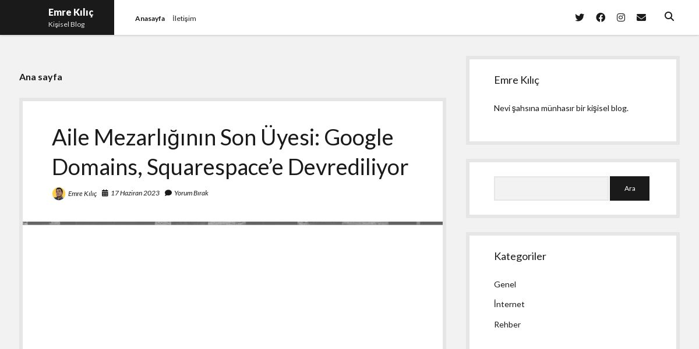Open the İnternet category
Image resolution: width=699 pixels, height=349 pixels.
(x=509, y=304)
